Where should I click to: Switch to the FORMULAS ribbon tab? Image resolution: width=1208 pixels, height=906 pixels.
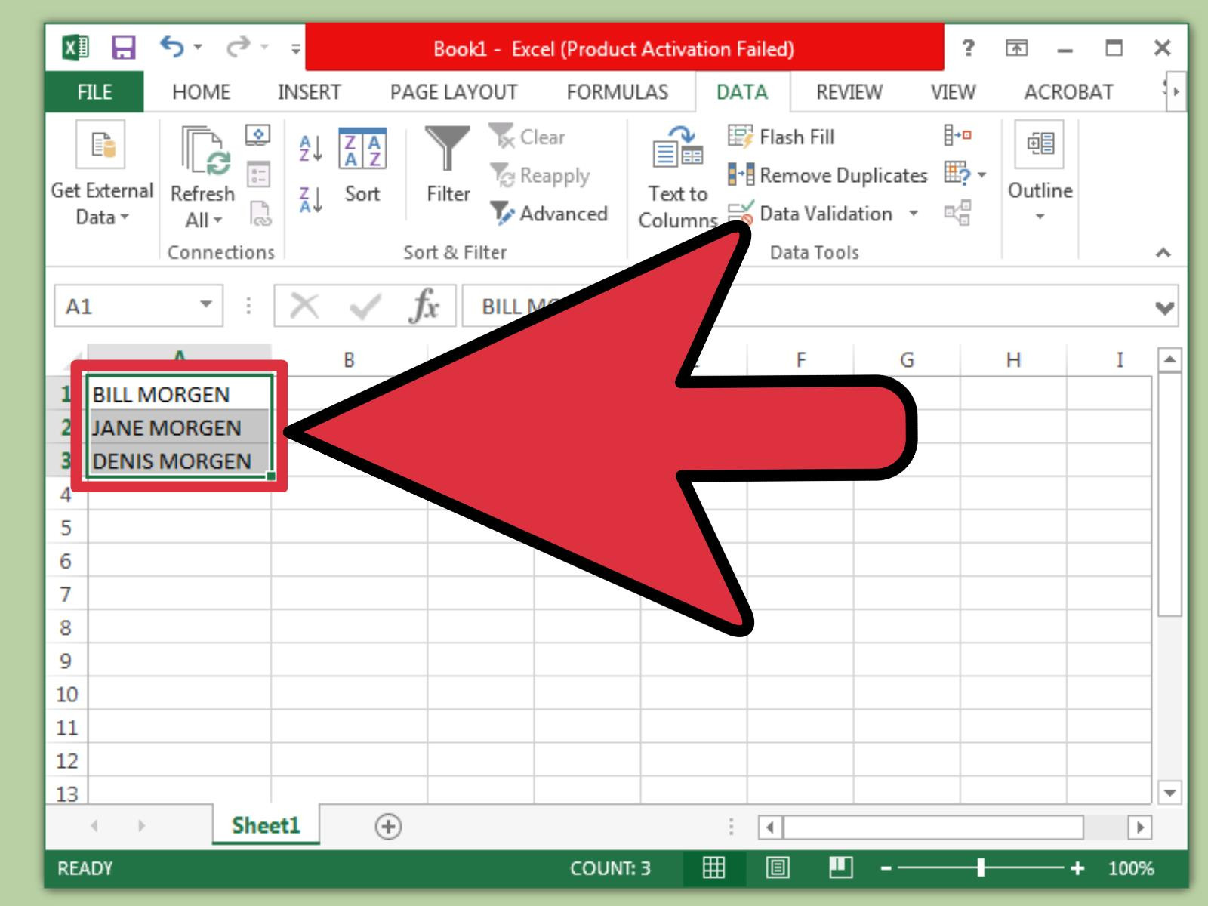click(616, 91)
